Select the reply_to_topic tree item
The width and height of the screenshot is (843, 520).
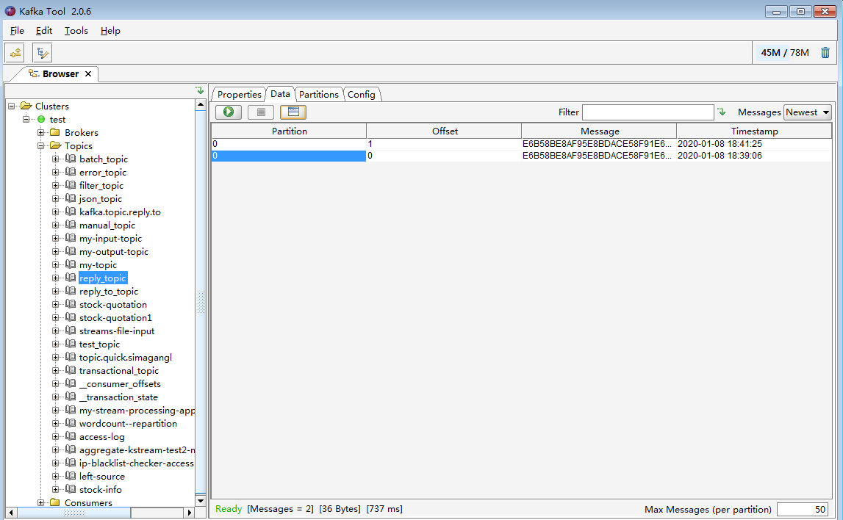tap(109, 291)
